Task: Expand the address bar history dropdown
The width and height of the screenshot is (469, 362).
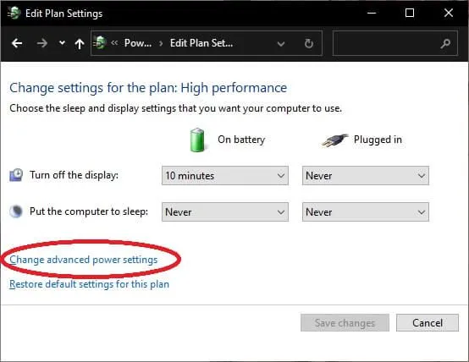Action: 281,44
